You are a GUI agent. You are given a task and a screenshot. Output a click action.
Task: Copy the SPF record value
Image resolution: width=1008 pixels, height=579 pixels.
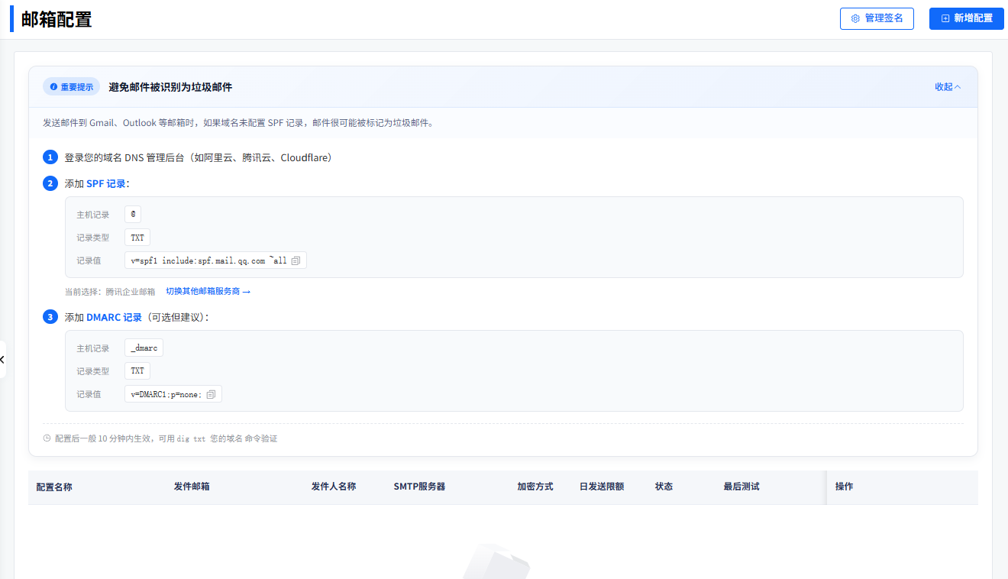coord(296,260)
